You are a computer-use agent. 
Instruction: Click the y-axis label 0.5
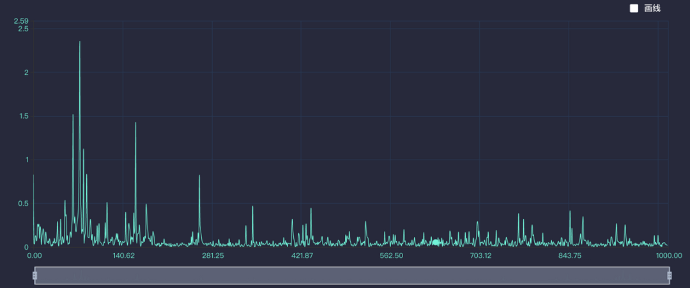point(24,203)
